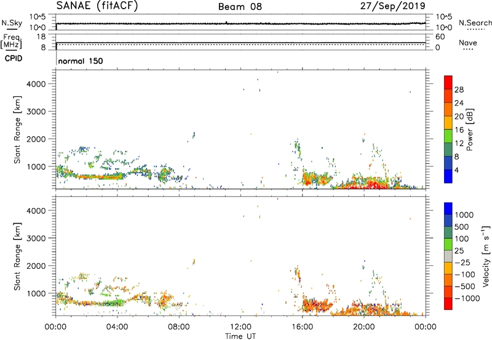The height and width of the screenshot is (340, 492).
Task: Click the '4' value on power scale
Action: pos(456,170)
